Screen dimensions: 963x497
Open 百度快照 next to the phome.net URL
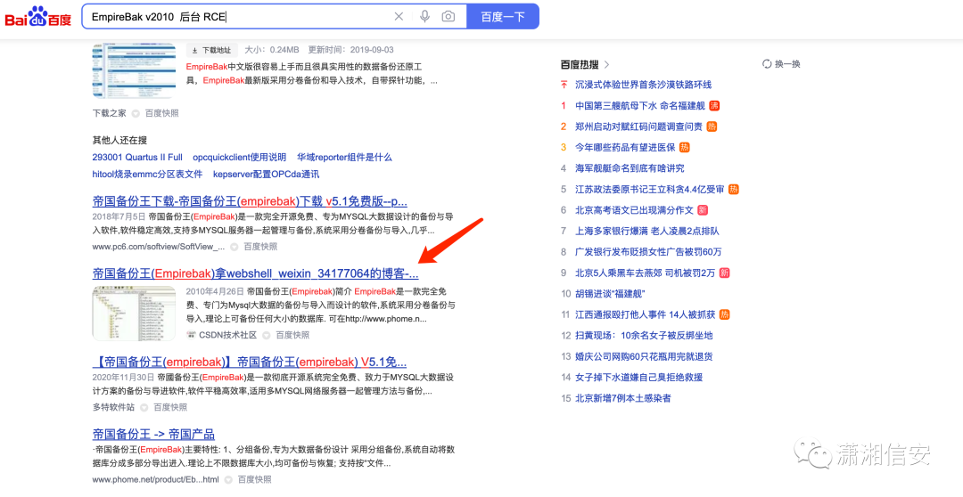(254, 479)
